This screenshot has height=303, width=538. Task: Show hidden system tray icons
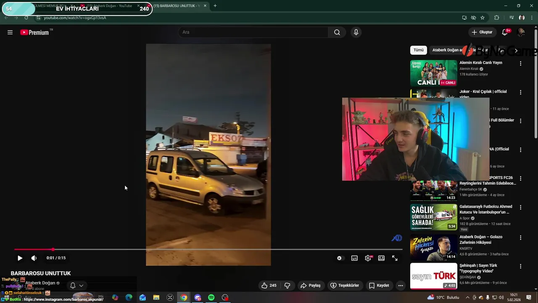(x=467, y=298)
